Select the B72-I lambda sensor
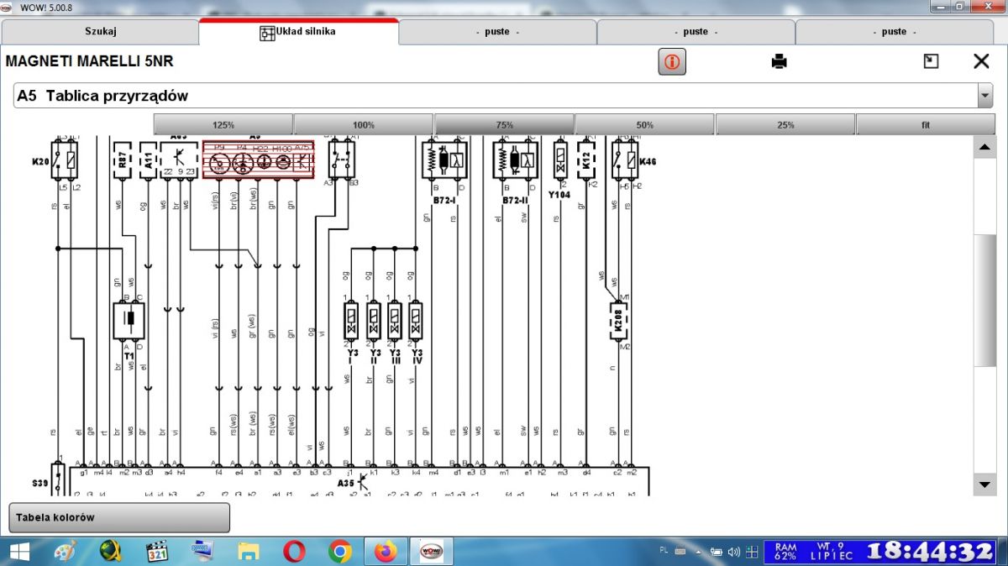Image resolution: width=1008 pixels, height=566 pixels. point(445,158)
